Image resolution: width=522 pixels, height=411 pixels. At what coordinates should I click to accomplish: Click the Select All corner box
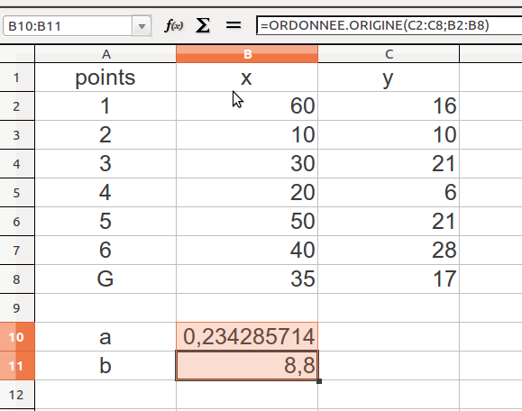(17, 54)
